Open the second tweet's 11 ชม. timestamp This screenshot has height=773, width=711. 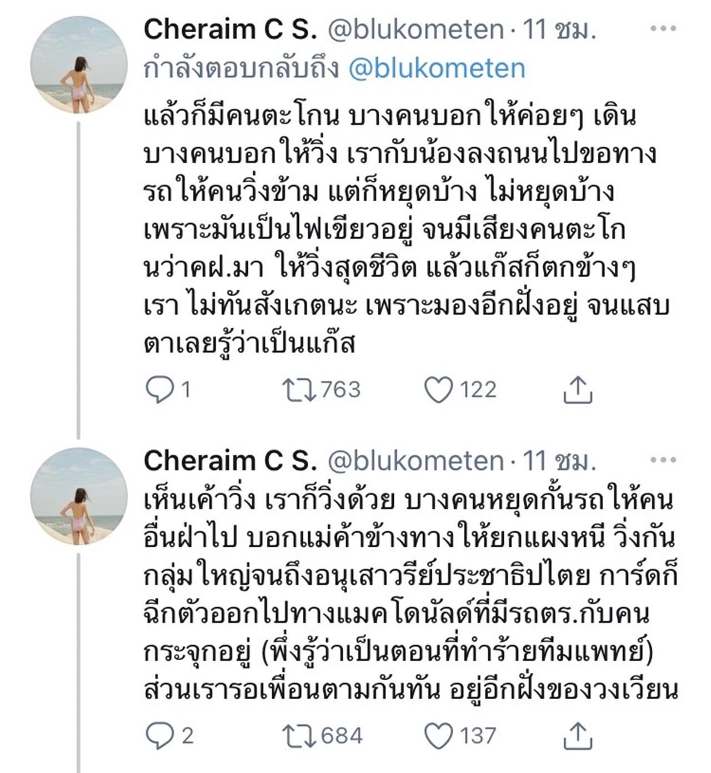point(560,461)
